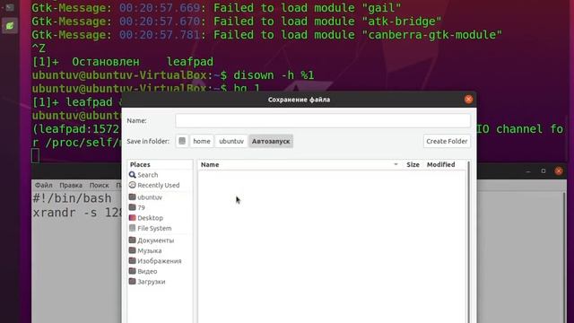Image resolution: width=574 pixels, height=323 pixels.
Task: Open Видео folder in sidebar
Action: [x=147, y=271]
